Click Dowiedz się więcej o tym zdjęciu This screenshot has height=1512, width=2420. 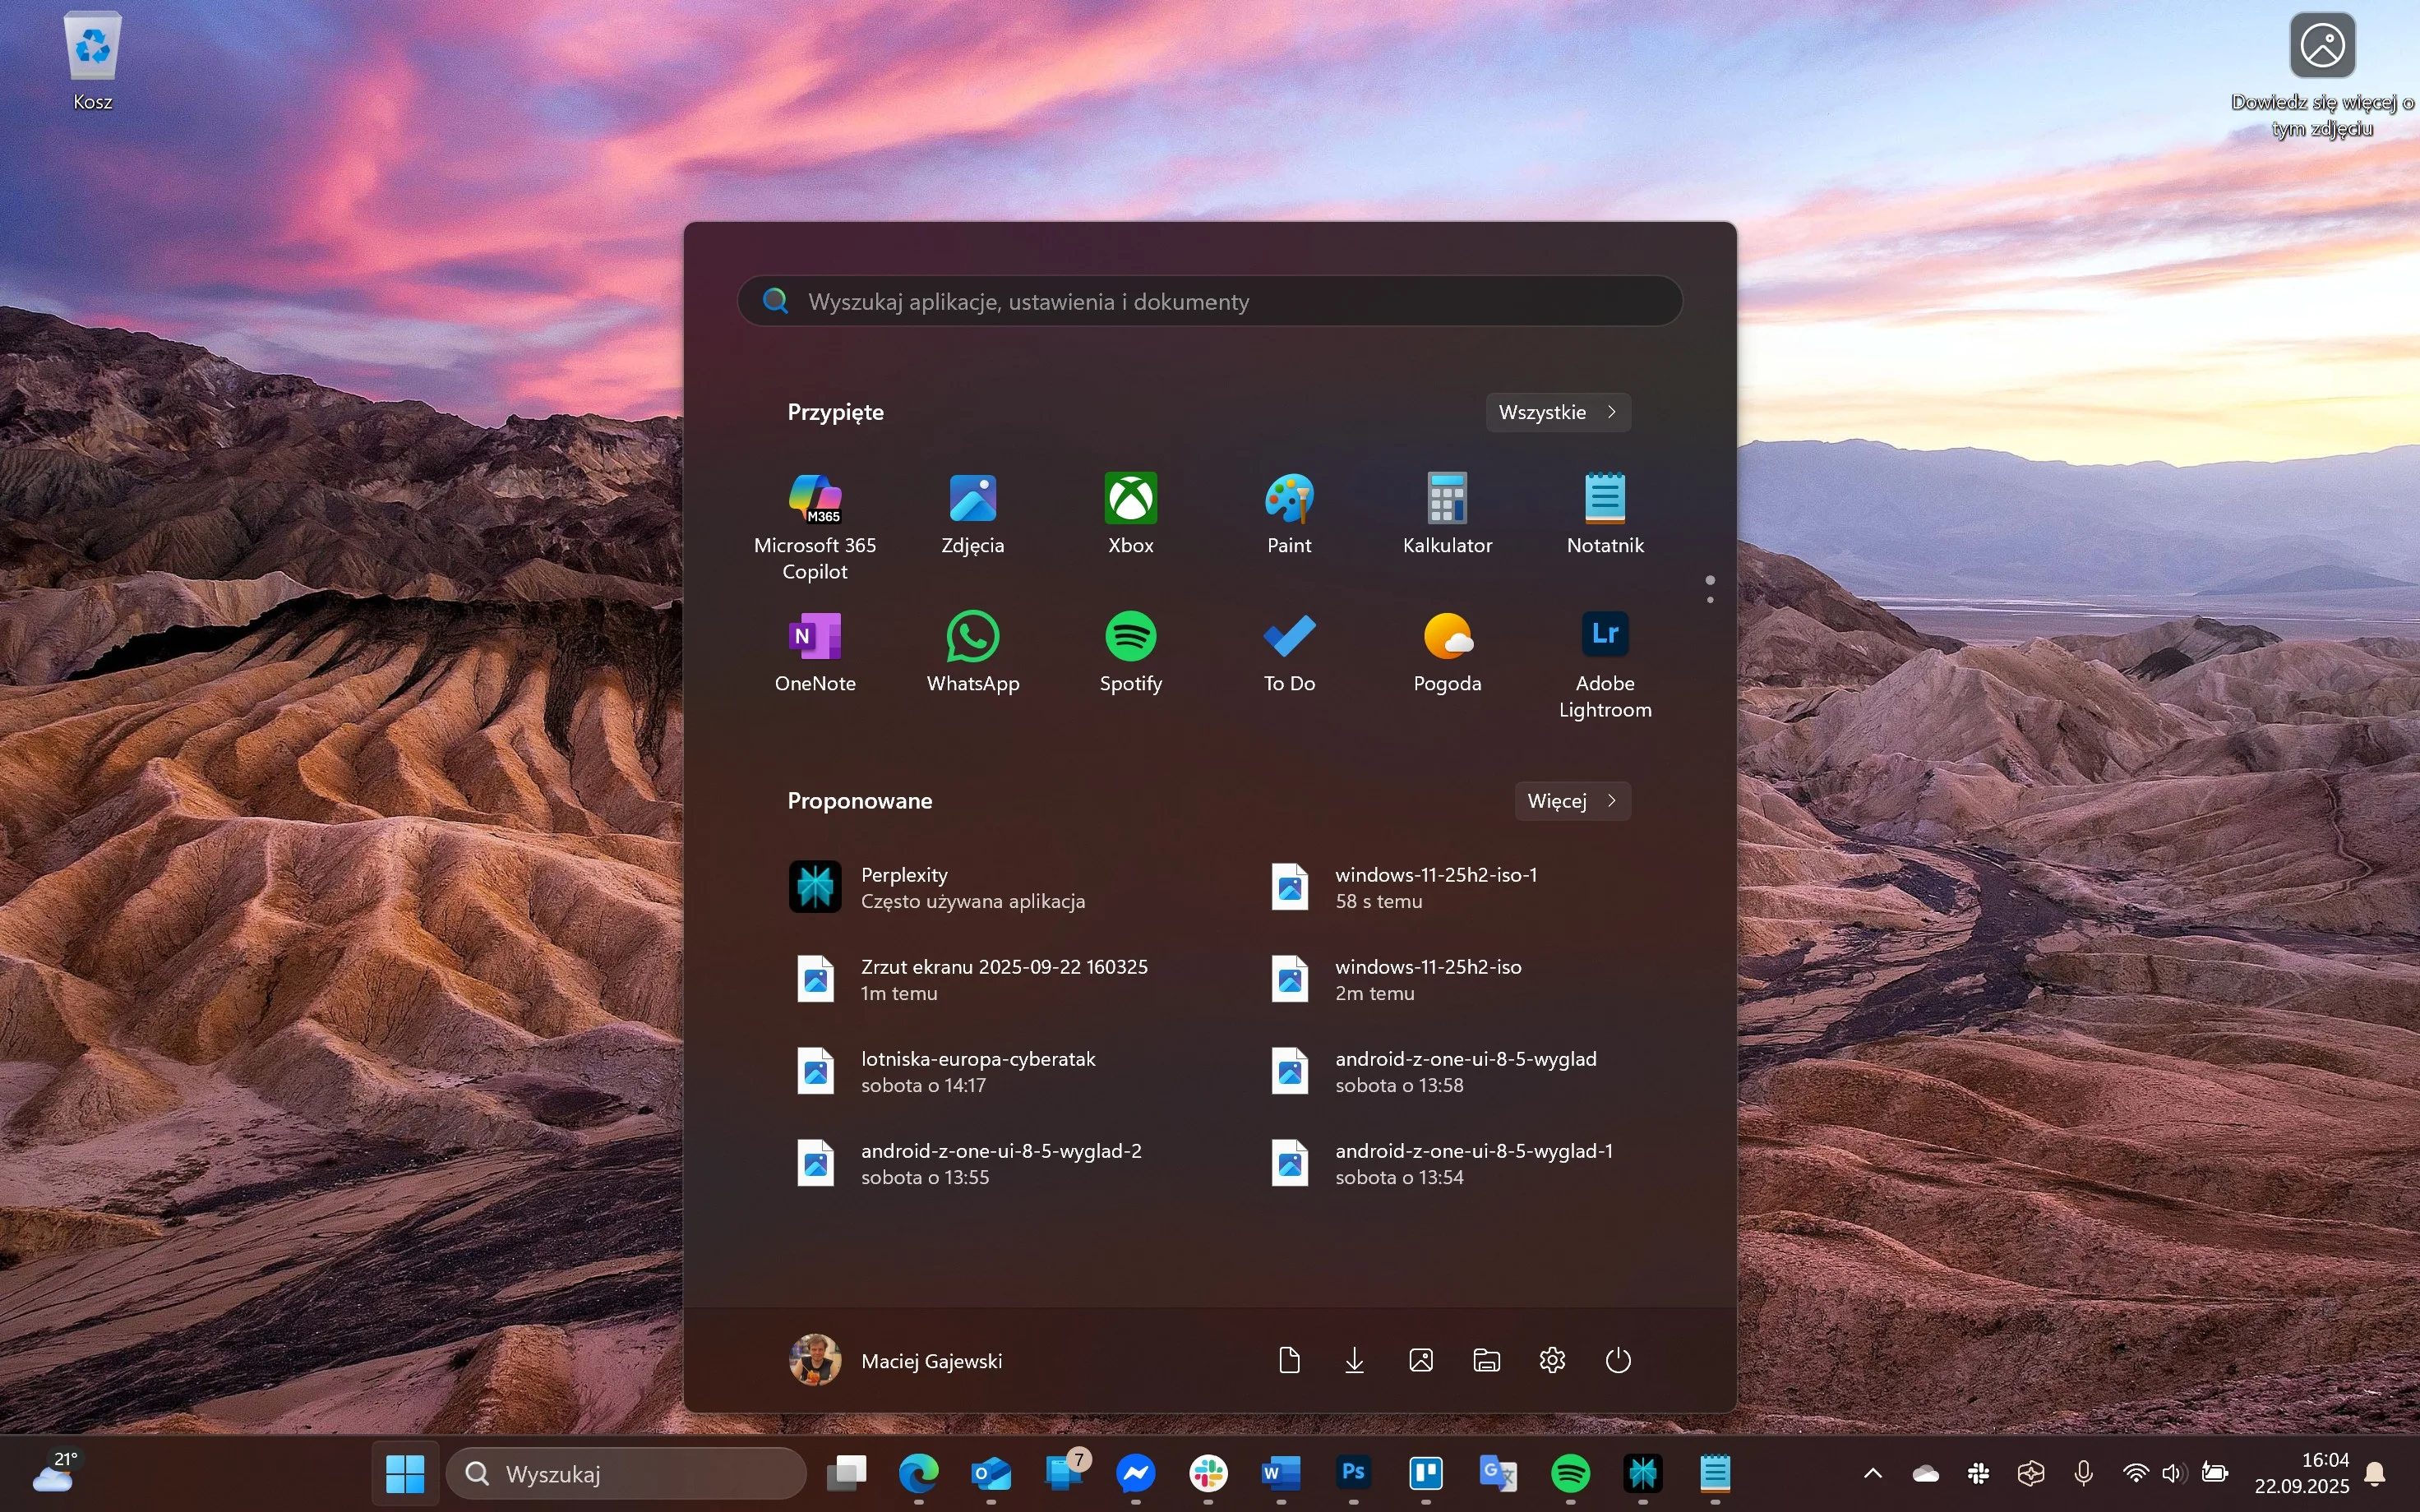pyautogui.click(x=2322, y=75)
